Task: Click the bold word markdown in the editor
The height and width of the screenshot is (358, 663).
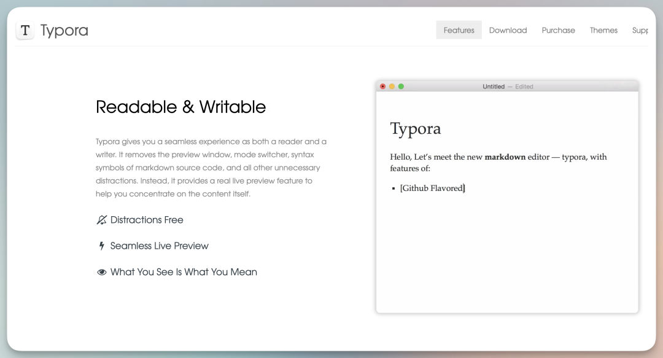Action: pyautogui.click(x=505, y=157)
